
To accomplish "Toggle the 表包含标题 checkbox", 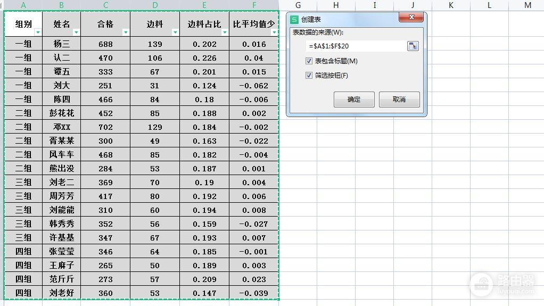I will [x=309, y=61].
